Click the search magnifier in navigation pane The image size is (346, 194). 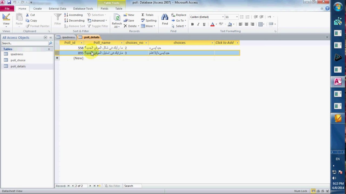pyautogui.click(x=50, y=43)
